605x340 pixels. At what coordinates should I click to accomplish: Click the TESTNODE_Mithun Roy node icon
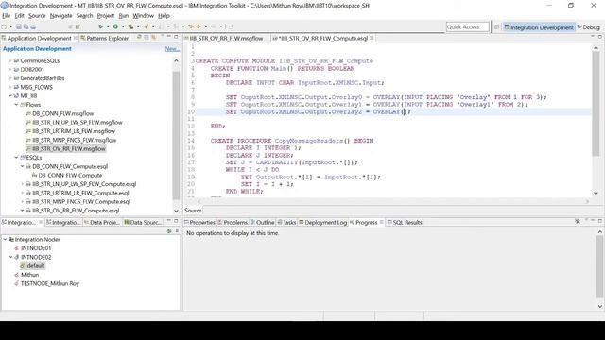(x=17, y=283)
